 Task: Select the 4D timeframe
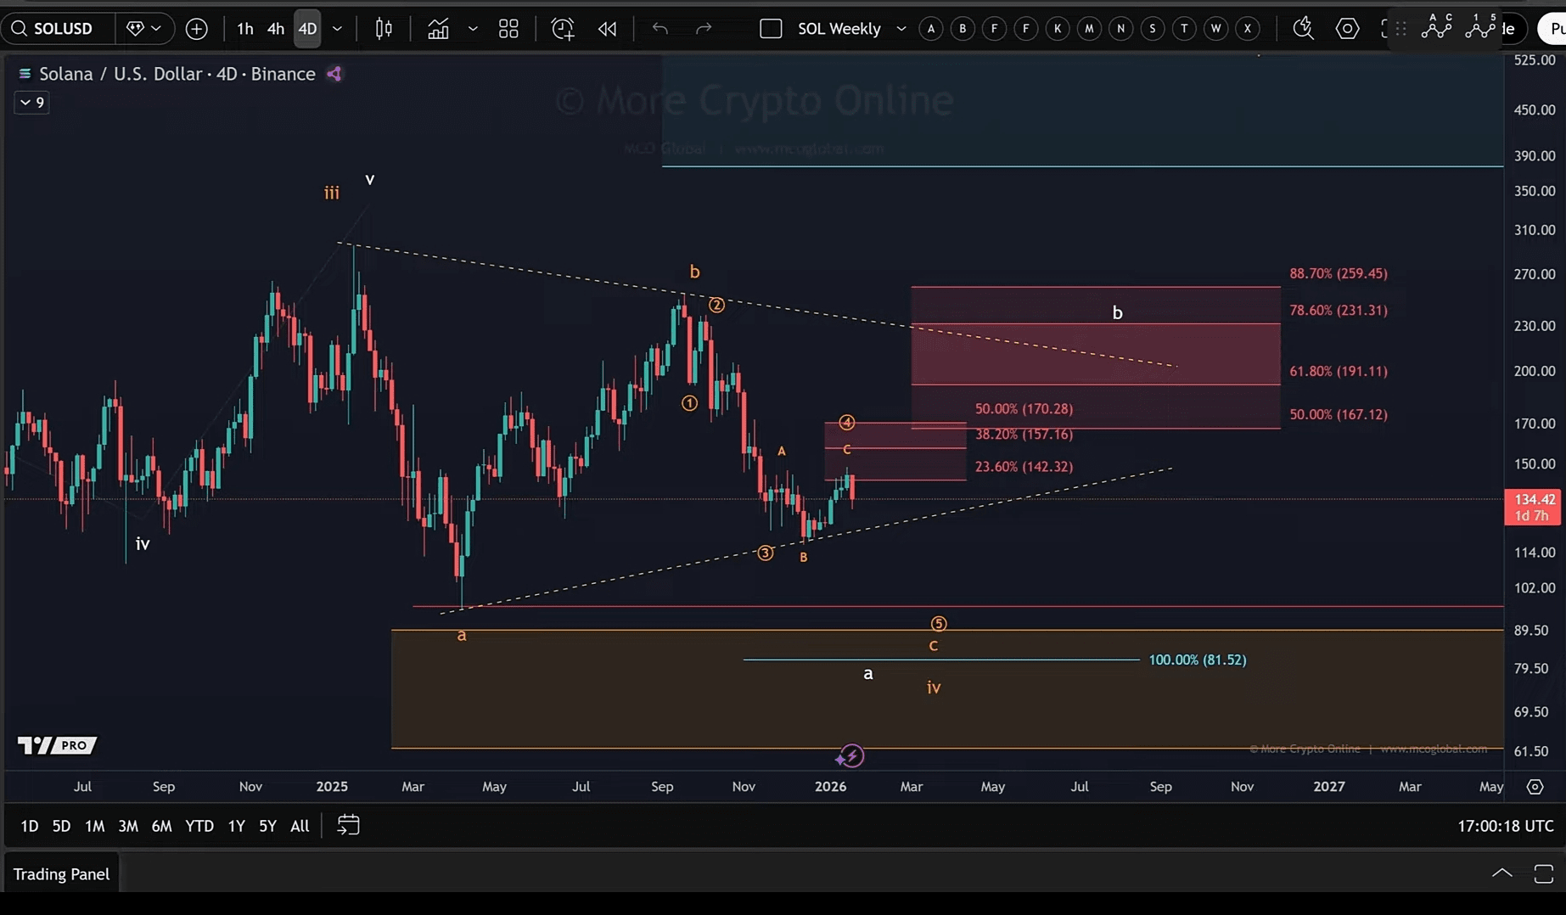pos(307,29)
